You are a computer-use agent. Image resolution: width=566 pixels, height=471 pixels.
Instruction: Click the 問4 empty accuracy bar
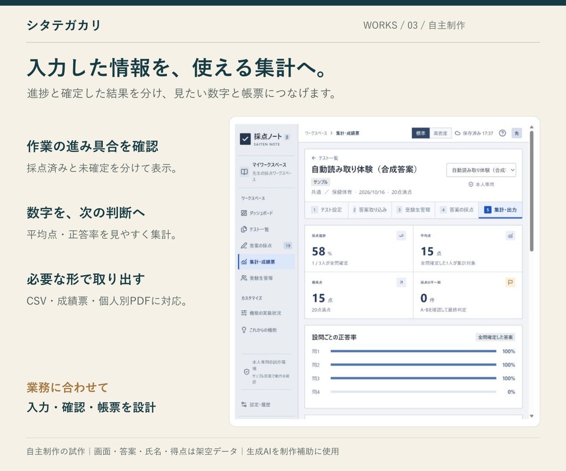click(413, 392)
